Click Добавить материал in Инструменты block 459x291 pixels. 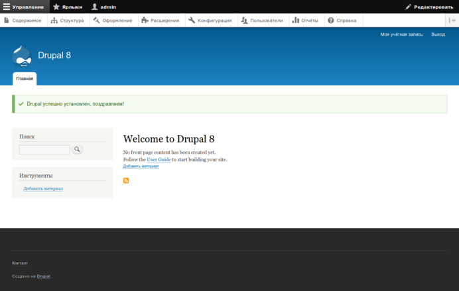pyautogui.click(x=43, y=189)
